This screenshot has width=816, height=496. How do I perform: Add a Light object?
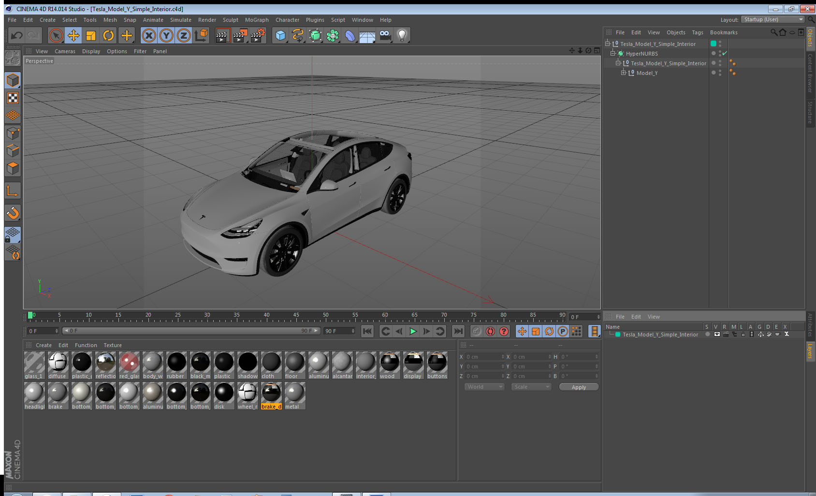point(402,35)
